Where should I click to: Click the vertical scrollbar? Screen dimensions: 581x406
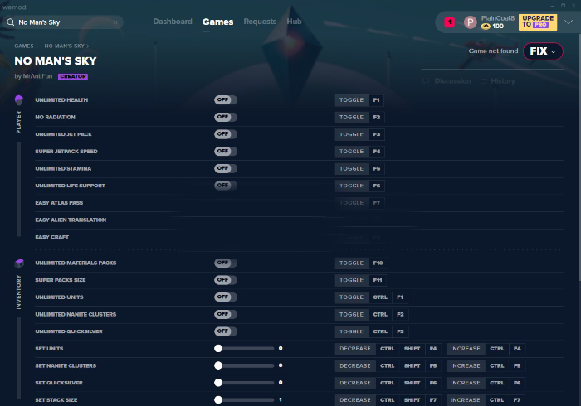click(579, 159)
